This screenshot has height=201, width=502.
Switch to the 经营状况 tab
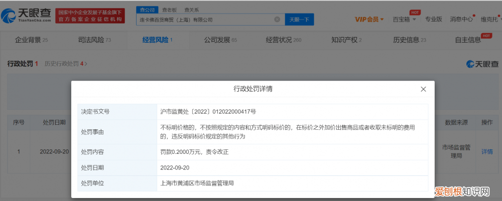coord(284,40)
